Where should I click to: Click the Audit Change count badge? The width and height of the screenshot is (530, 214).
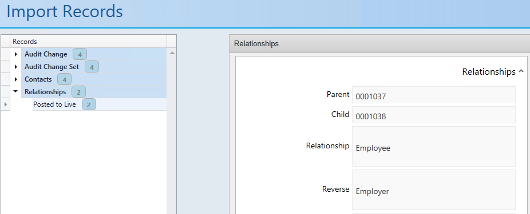point(80,54)
